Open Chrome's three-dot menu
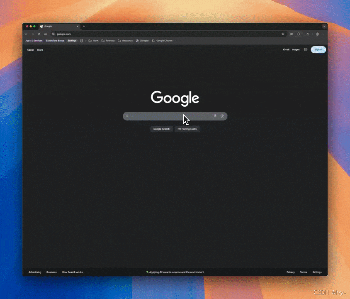The height and width of the screenshot is (299, 350). (x=324, y=34)
